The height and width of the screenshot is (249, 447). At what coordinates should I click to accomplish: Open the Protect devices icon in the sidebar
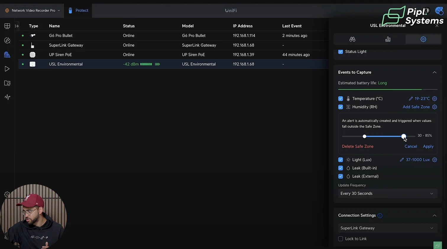pyautogui.click(x=7, y=55)
